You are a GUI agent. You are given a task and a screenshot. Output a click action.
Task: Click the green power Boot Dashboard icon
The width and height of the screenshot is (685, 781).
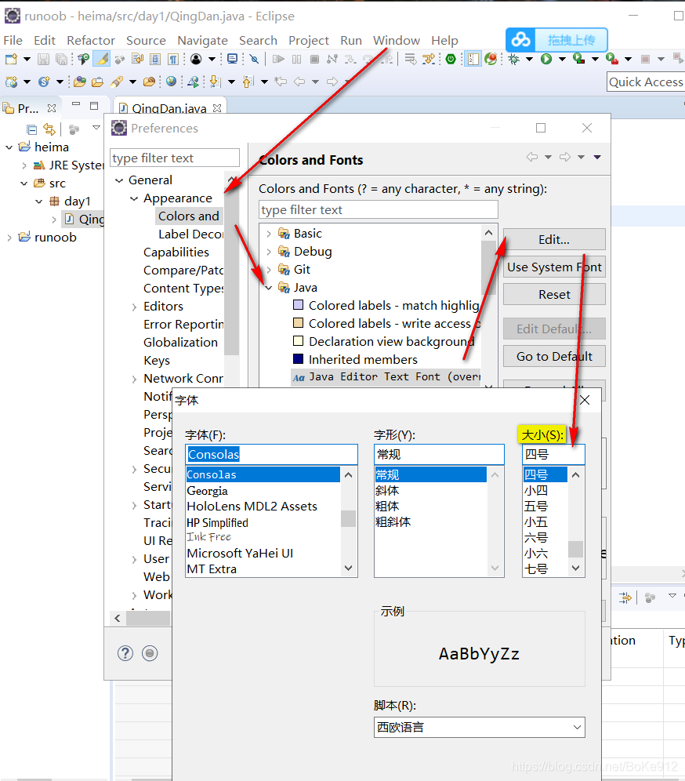click(451, 60)
